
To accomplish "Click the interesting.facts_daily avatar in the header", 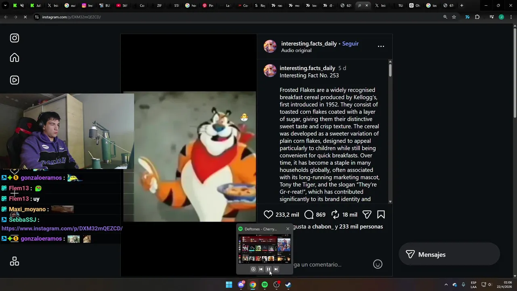I will [x=270, y=46].
